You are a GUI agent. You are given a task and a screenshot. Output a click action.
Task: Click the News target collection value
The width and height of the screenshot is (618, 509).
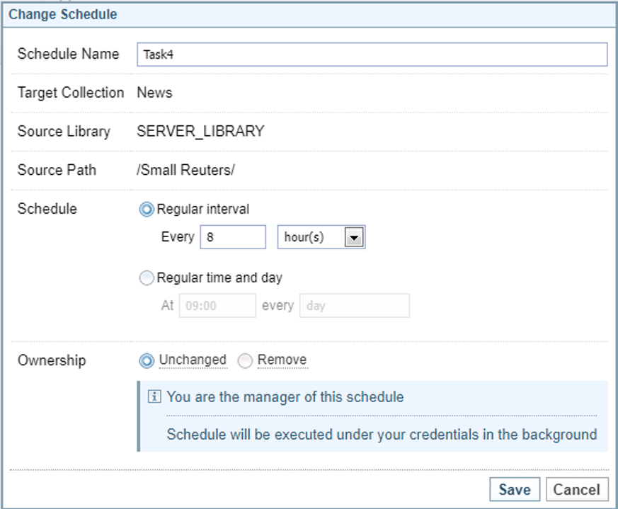[154, 93]
